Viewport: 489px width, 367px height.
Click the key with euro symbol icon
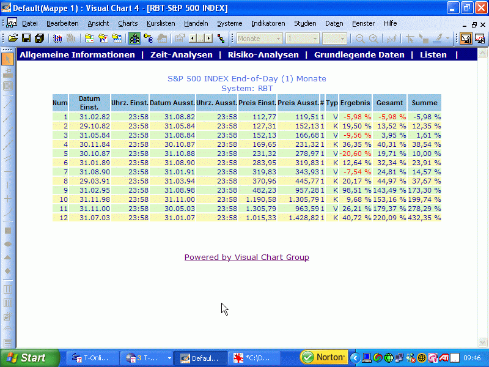point(148,38)
